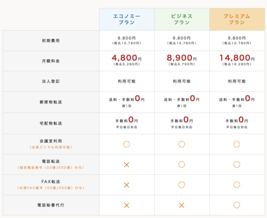Viewport: 267px width, 218px height.
Task: Click the 初期費用 row label
Action: [51, 41]
